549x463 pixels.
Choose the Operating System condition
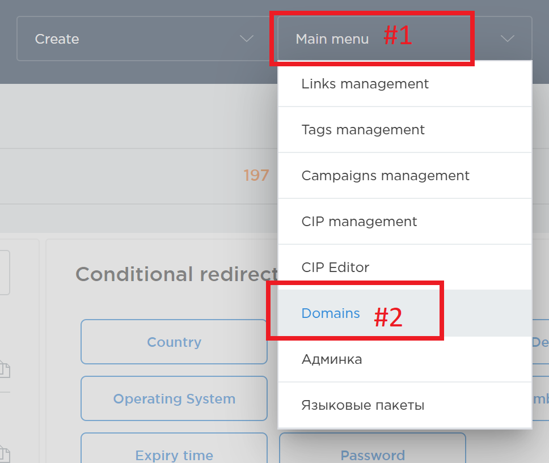tap(174, 398)
